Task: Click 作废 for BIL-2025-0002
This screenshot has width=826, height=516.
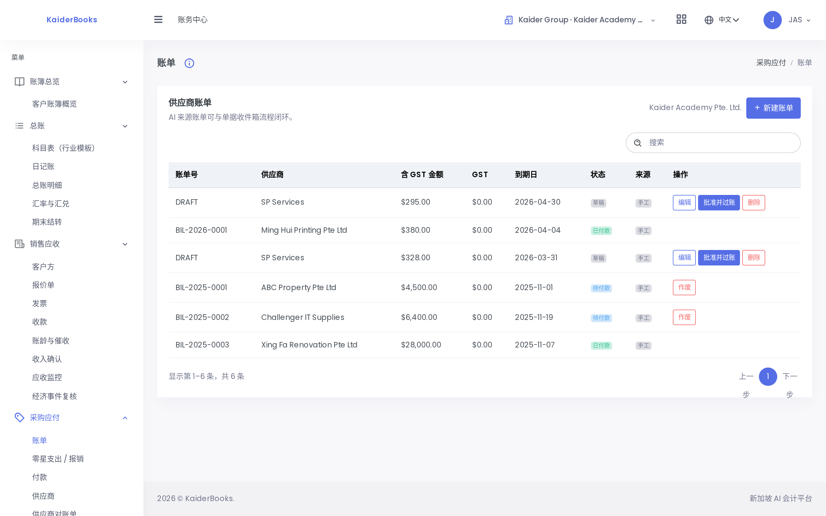Action: (x=684, y=317)
